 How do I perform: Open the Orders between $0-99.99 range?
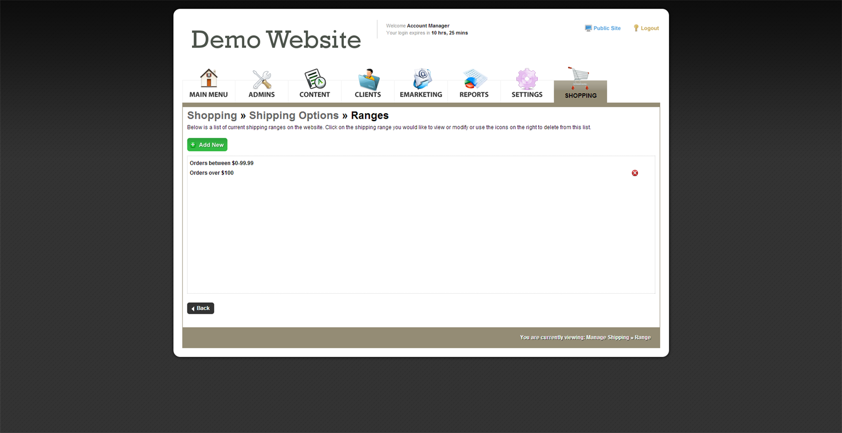click(x=222, y=163)
